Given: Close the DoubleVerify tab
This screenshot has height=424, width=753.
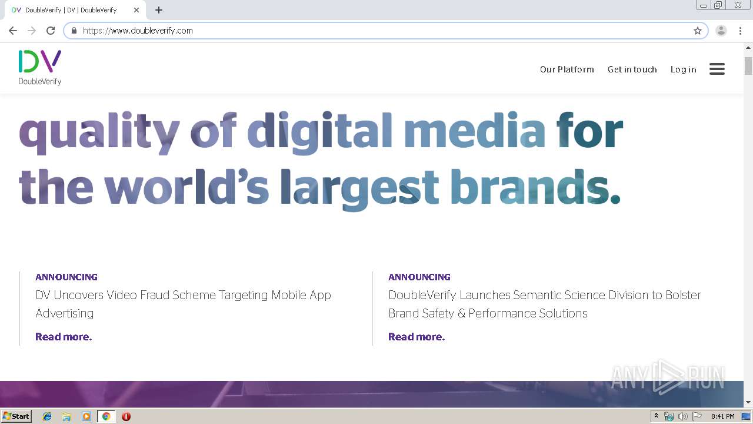Looking at the screenshot, I should 136,10.
